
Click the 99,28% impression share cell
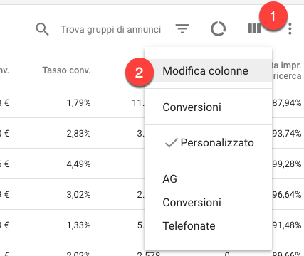click(287, 164)
